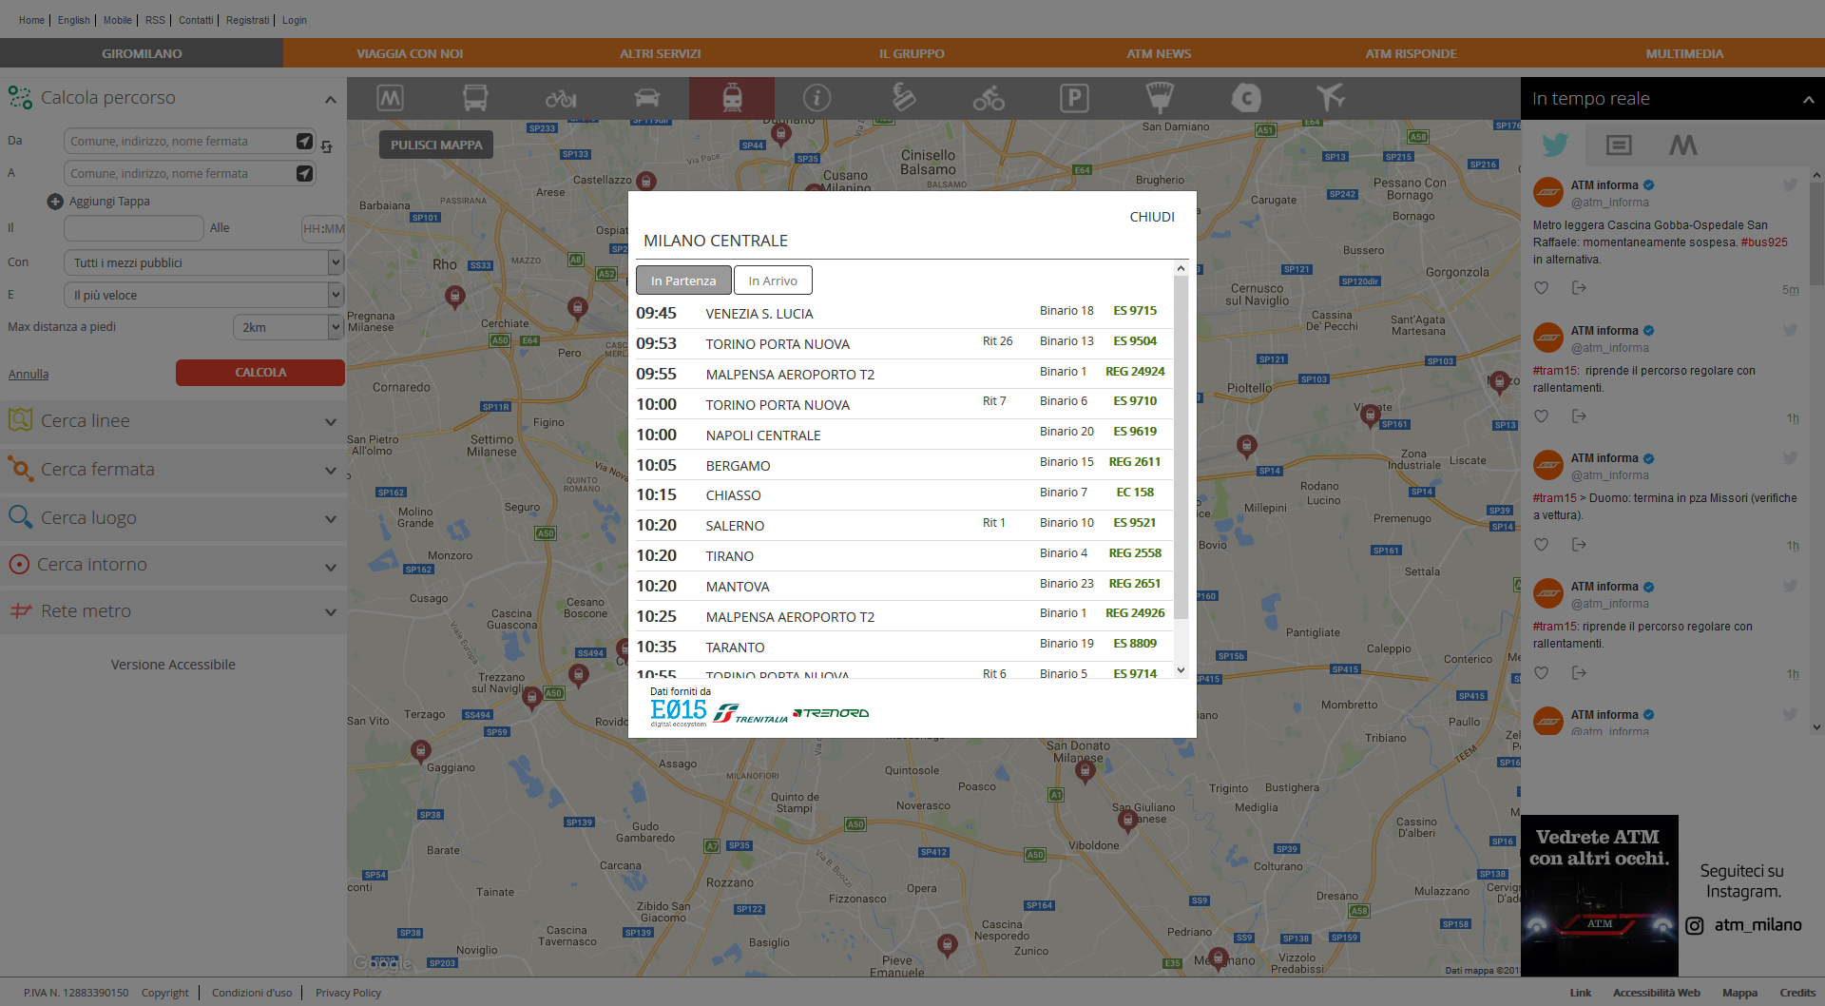The width and height of the screenshot is (1825, 1006).
Task: Click the airplane airport icon
Action: point(1331,98)
